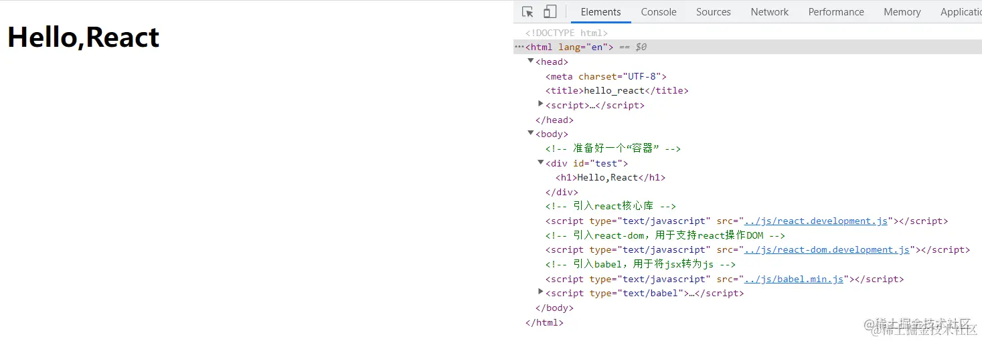This screenshot has height=341, width=982.
Task: Click the comment "准备好一个“容器”"
Action: click(612, 148)
